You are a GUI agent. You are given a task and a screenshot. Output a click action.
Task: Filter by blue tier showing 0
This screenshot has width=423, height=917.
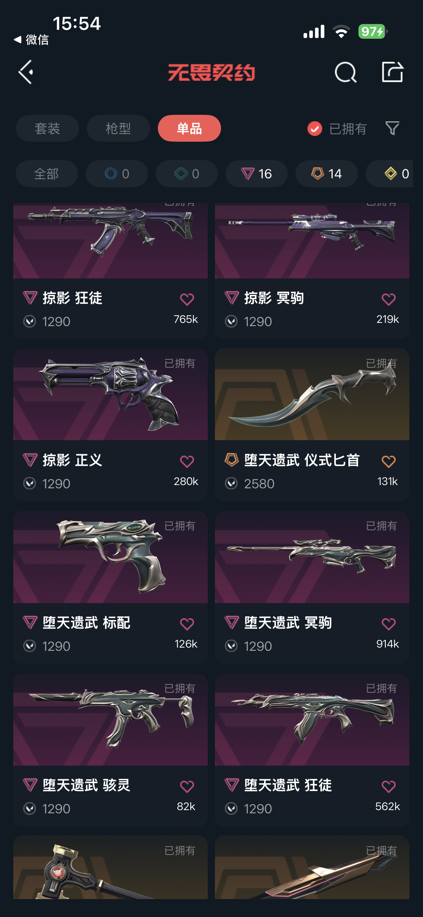point(117,174)
